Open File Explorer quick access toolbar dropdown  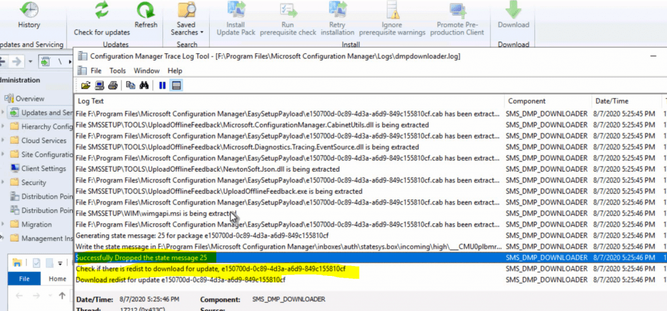(x=61, y=264)
